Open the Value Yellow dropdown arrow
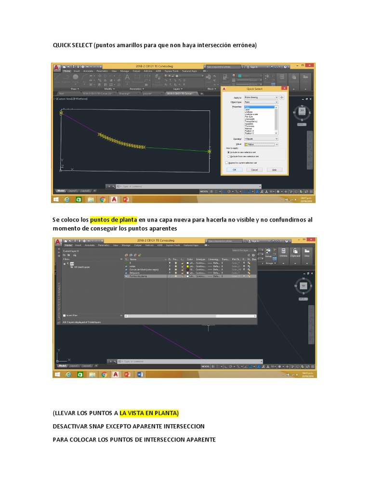Image resolution: width=370 pixels, height=493 pixels. pyautogui.click(x=277, y=144)
